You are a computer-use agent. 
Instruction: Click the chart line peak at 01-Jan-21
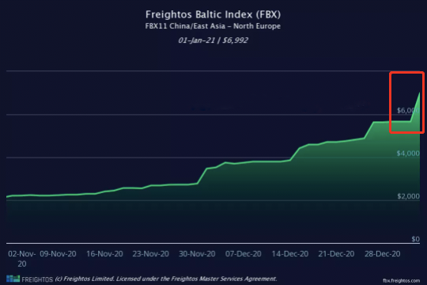coord(419,93)
